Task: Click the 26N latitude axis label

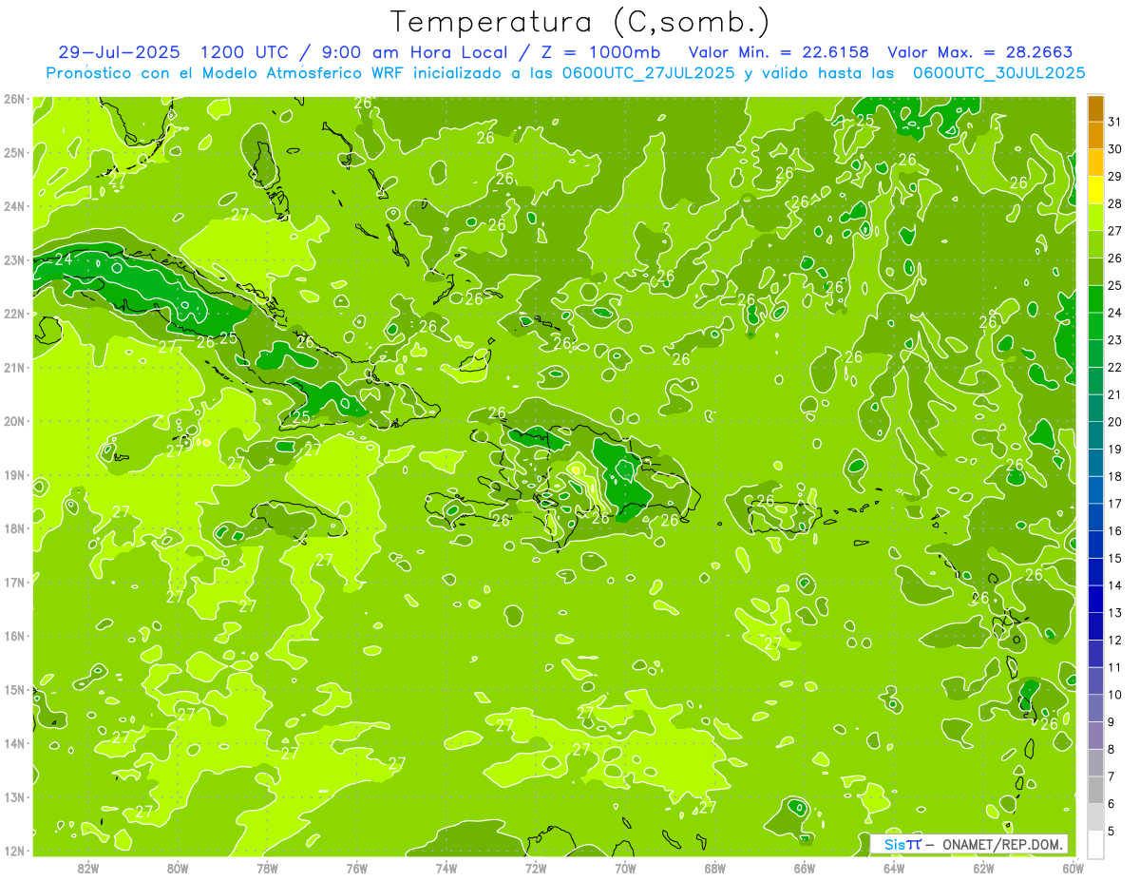Action: pos(14,99)
